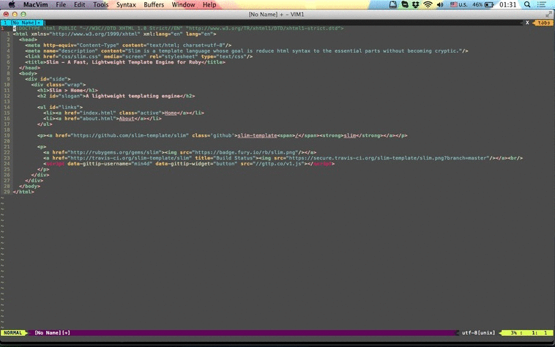Screen dimensions: 555x347
Task: Click the '<h1>Slim > Home</h1>' line
Action: [67, 91]
